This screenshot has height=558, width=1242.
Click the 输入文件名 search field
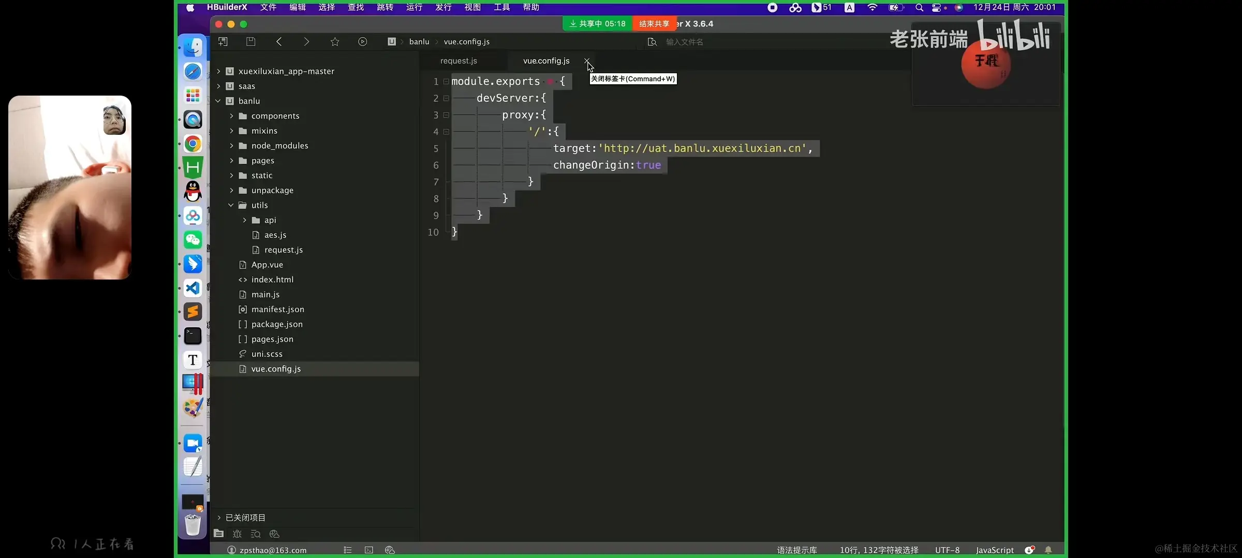tap(684, 42)
